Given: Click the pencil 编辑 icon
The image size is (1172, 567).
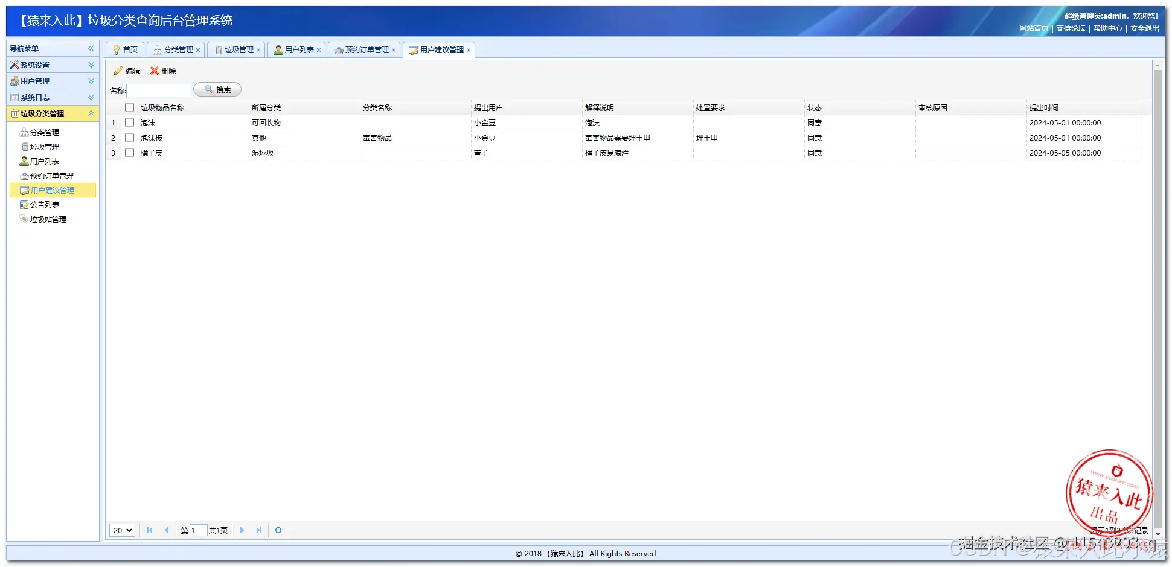Looking at the screenshot, I should click(118, 71).
